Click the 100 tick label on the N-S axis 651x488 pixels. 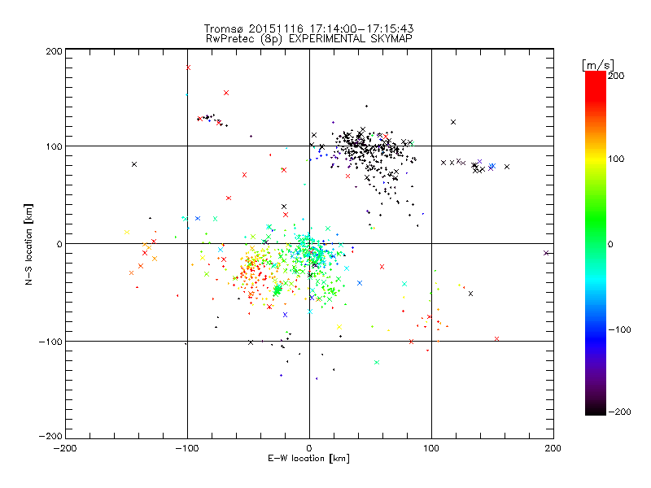tap(54, 146)
